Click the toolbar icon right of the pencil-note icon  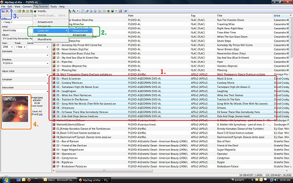pos(87,11)
